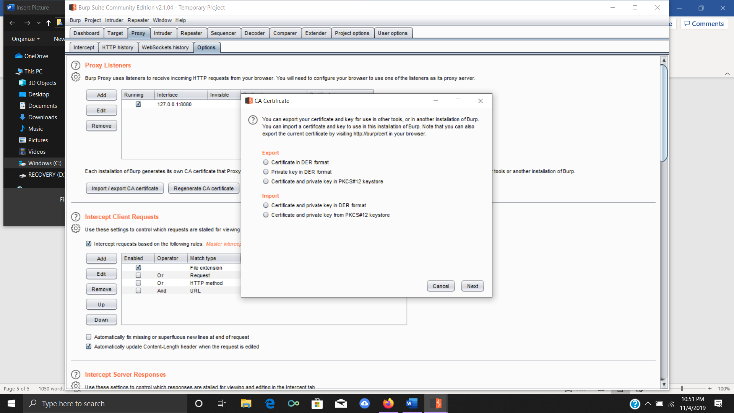Select import certificate and key DER format

(x=266, y=205)
